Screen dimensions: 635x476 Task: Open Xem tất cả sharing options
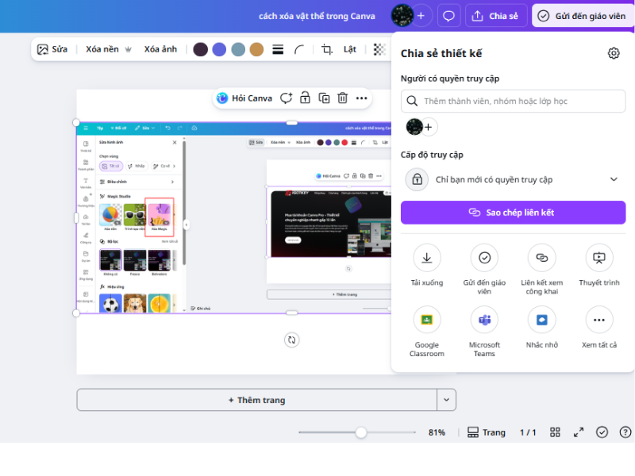(598, 320)
